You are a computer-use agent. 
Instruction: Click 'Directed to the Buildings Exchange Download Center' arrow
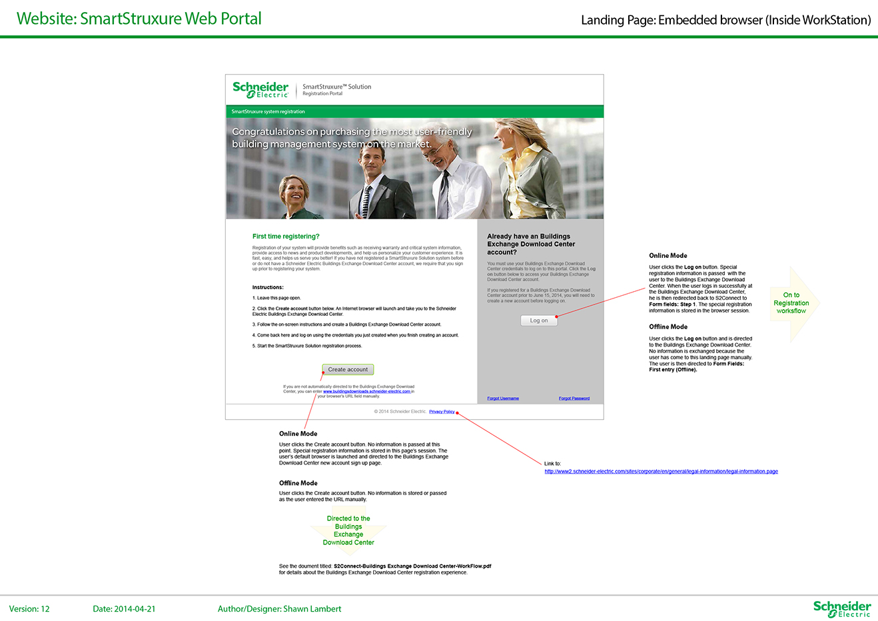tap(348, 530)
